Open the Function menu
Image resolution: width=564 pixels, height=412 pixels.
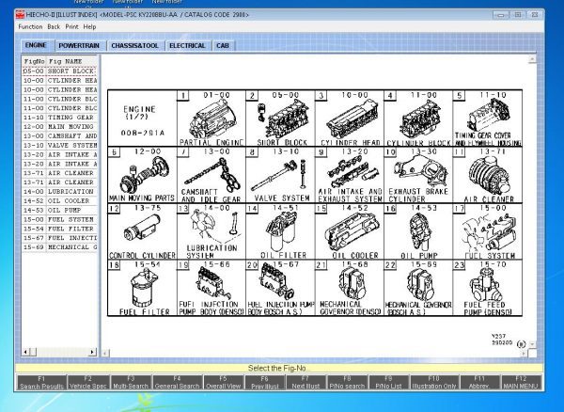pyautogui.click(x=30, y=26)
